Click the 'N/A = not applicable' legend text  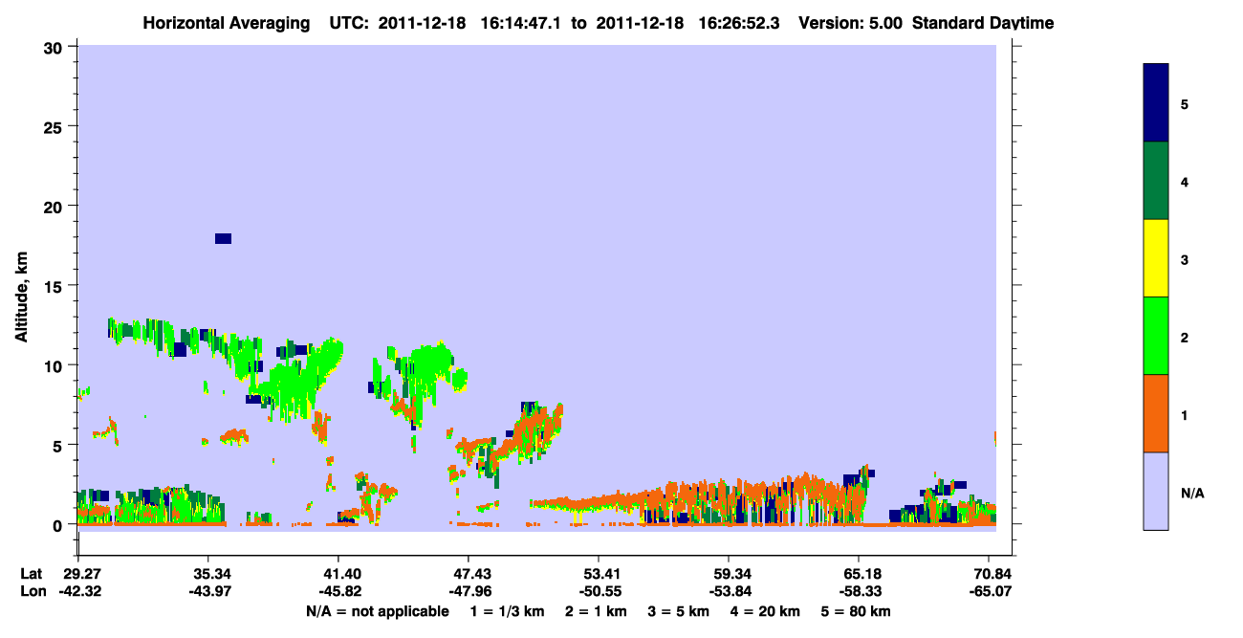[x=377, y=611]
